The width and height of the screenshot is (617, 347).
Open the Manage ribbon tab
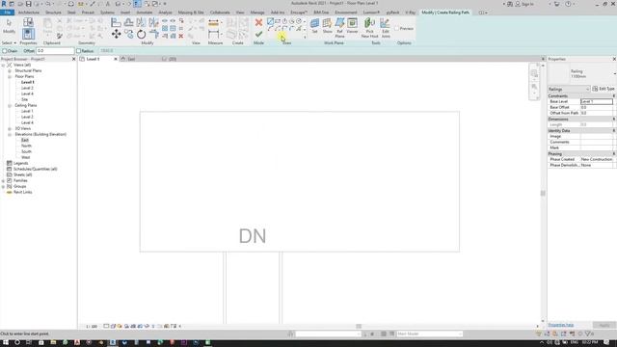(x=257, y=13)
